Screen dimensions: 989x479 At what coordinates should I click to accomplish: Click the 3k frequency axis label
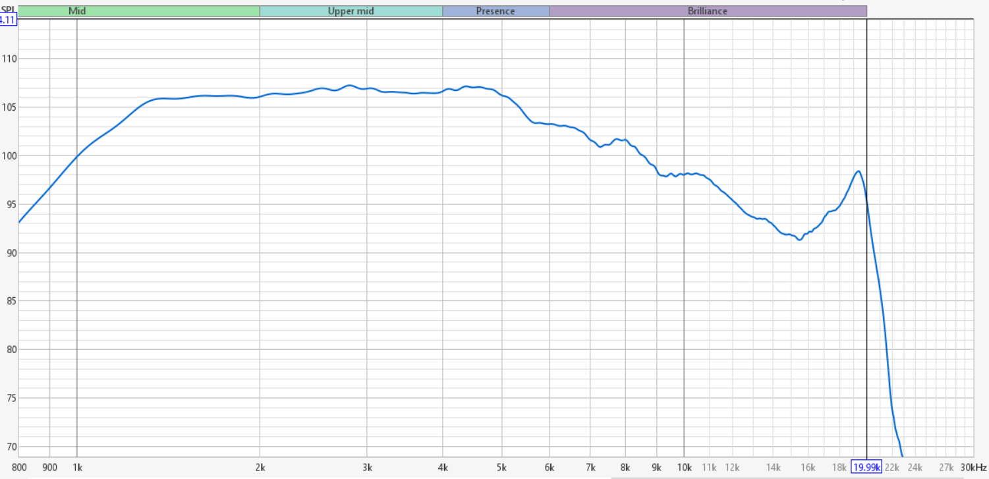click(x=368, y=467)
